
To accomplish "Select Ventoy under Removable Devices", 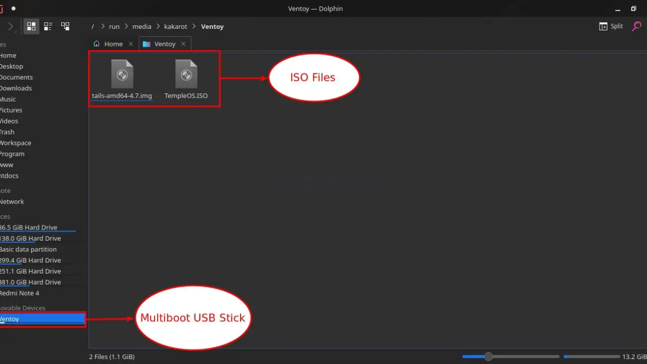I will (x=10, y=319).
